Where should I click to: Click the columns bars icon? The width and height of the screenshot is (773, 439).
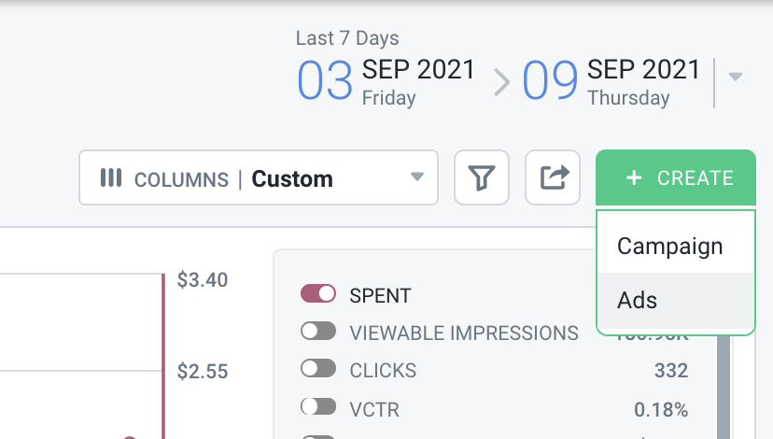[111, 178]
